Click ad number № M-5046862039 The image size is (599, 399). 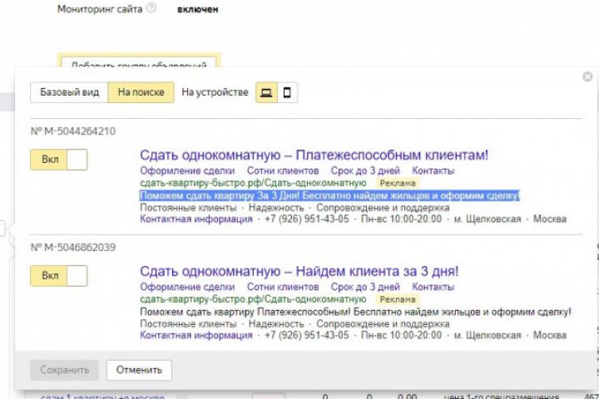click(x=73, y=248)
